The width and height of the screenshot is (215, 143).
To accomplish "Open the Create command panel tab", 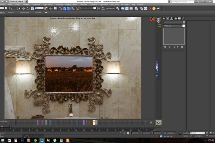I will [164, 18].
